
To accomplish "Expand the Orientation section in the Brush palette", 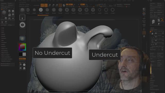I will point(4,42).
